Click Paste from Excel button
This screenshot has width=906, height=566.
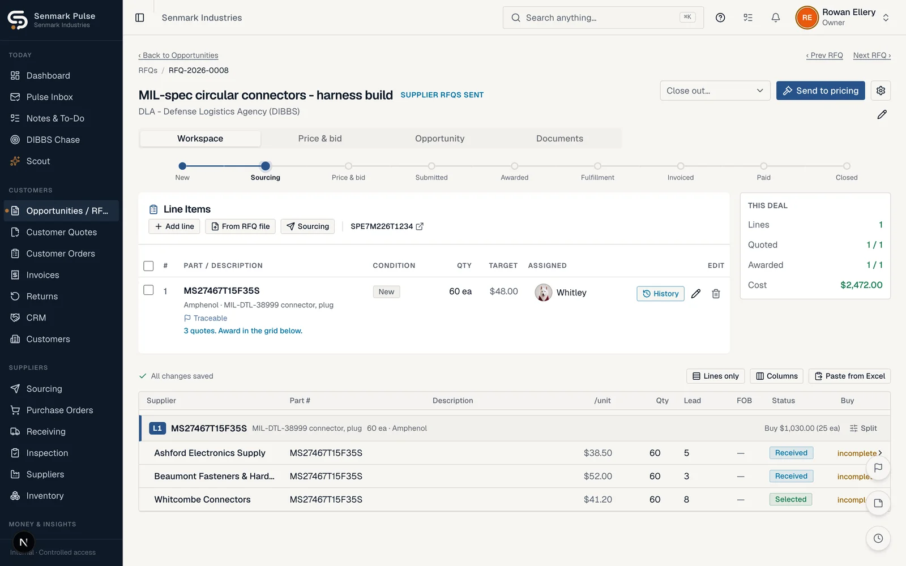point(849,376)
